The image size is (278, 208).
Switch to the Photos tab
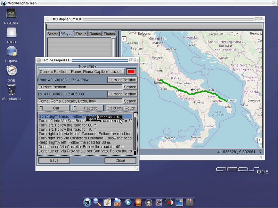click(109, 34)
